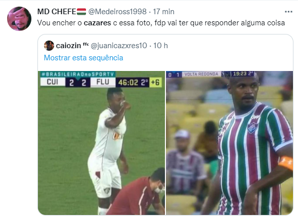Open the MD CHEFE display name

tap(57, 12)
